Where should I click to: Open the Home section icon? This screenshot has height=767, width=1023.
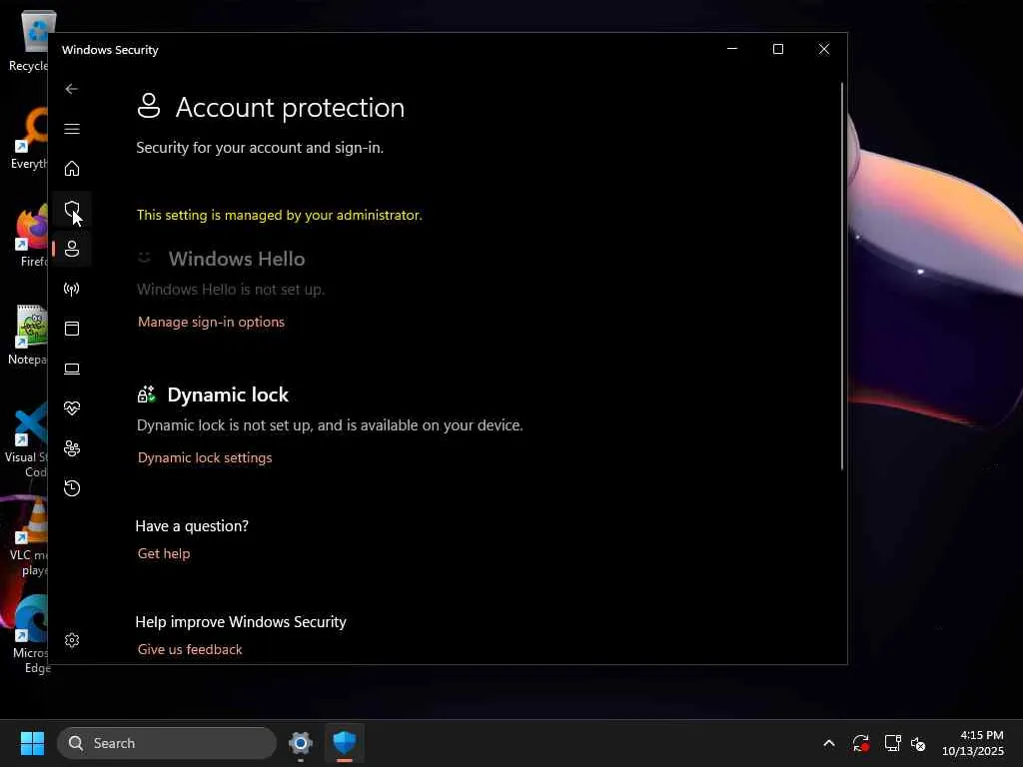tap(72, 168)
